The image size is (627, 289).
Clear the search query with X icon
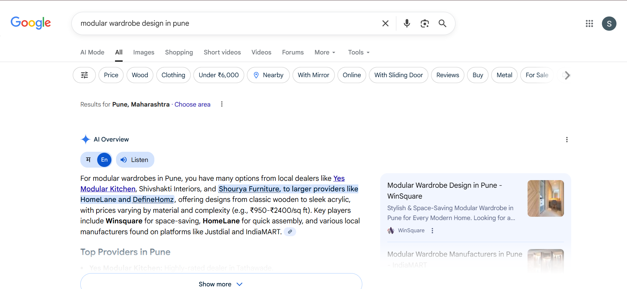tap(385, 23)
